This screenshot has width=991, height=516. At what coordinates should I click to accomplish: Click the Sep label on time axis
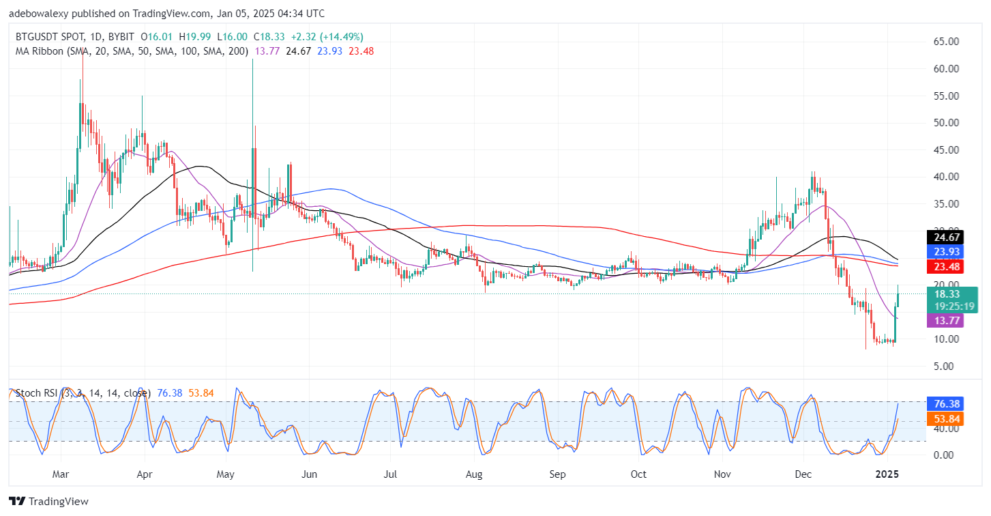coord(558,473)
